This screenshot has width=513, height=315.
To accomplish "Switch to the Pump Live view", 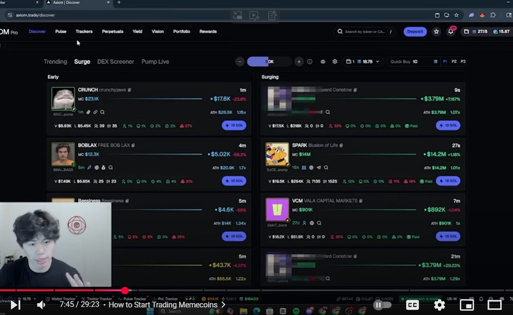I will 155,61.
